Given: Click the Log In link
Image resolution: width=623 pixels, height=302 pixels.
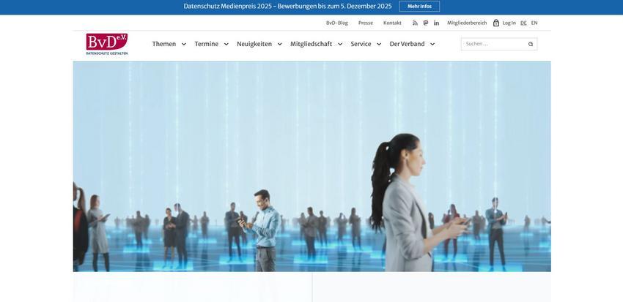Looking at the screenshot, I should click(509, 23).
